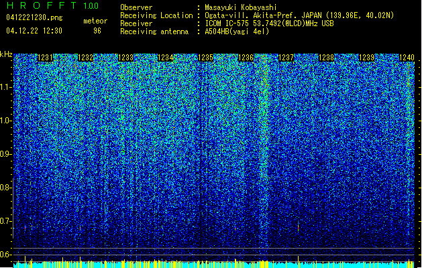The width and height of the screenshot is (422, 268).
Task: Click the 1233 time marker label
Action: click(x=125, y=58)
